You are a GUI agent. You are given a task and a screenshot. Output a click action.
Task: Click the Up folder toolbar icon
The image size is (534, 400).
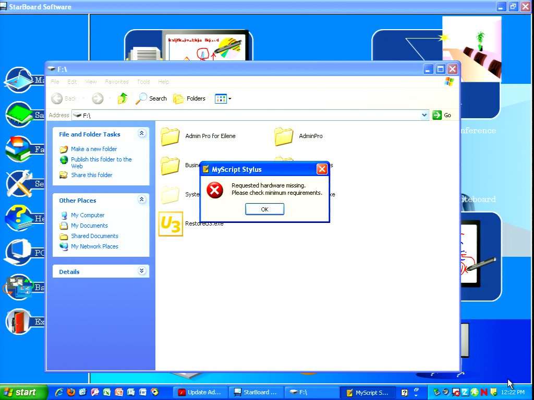123,98
